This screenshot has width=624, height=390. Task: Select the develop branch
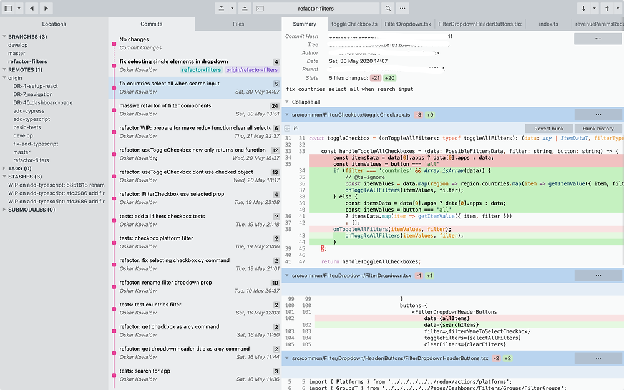click(x=18, y=45)
